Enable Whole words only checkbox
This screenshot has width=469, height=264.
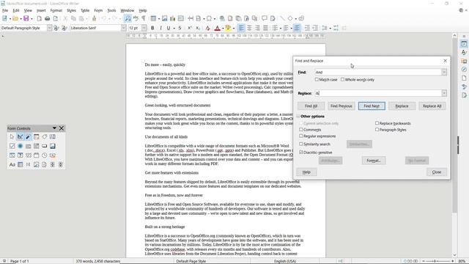pos(342,80)
